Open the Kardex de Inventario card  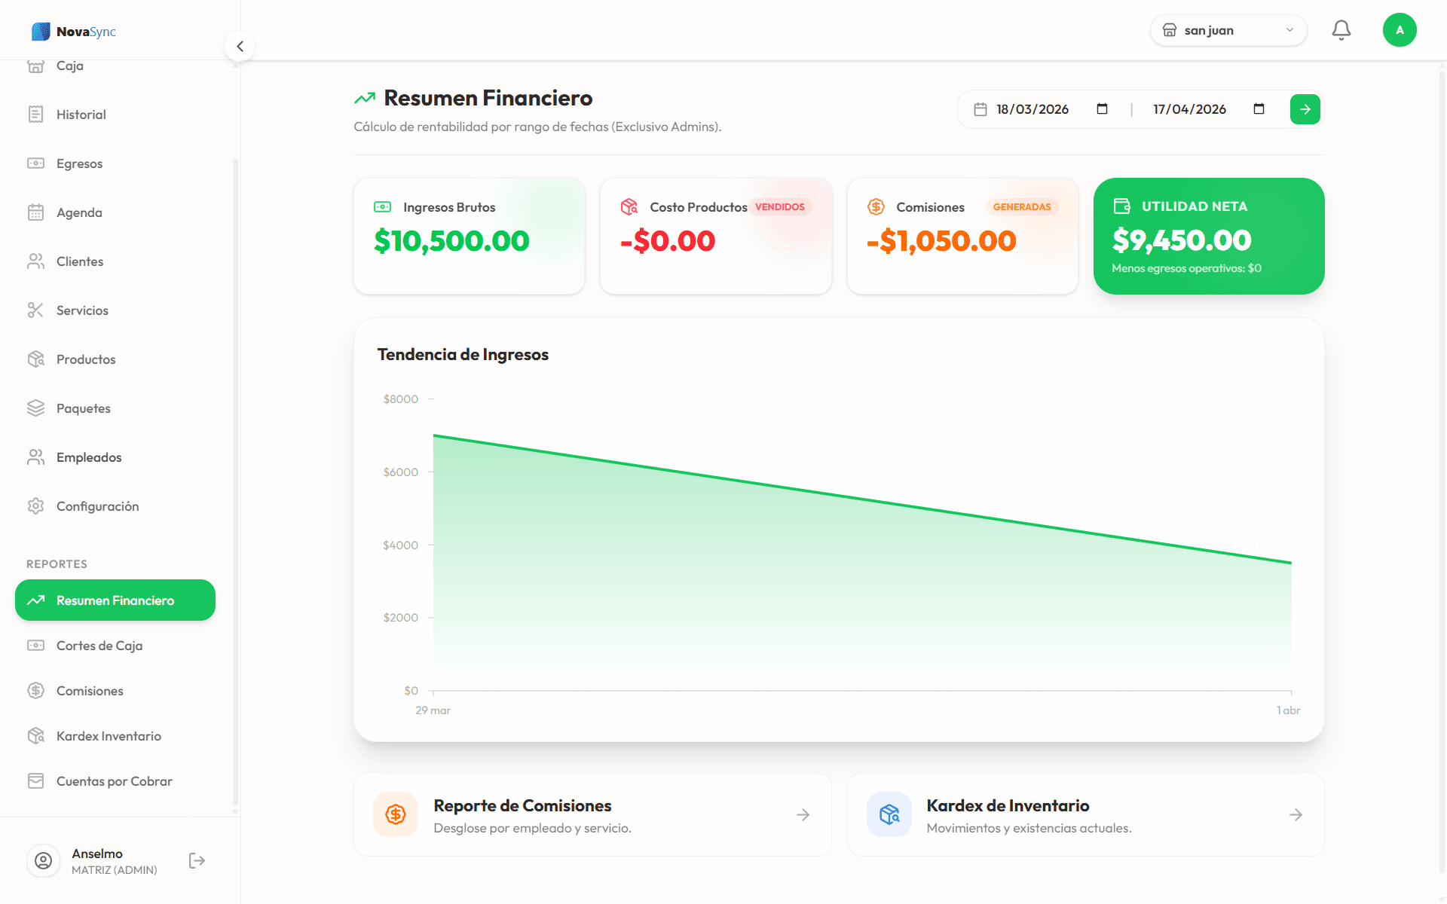1085,814
